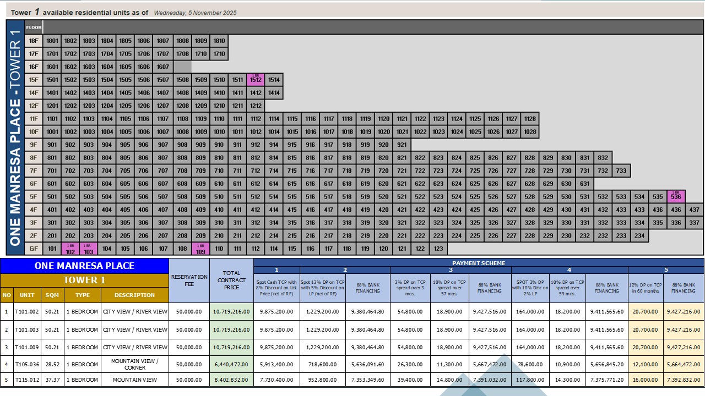Click unit code T105.036

click(27, 364)
